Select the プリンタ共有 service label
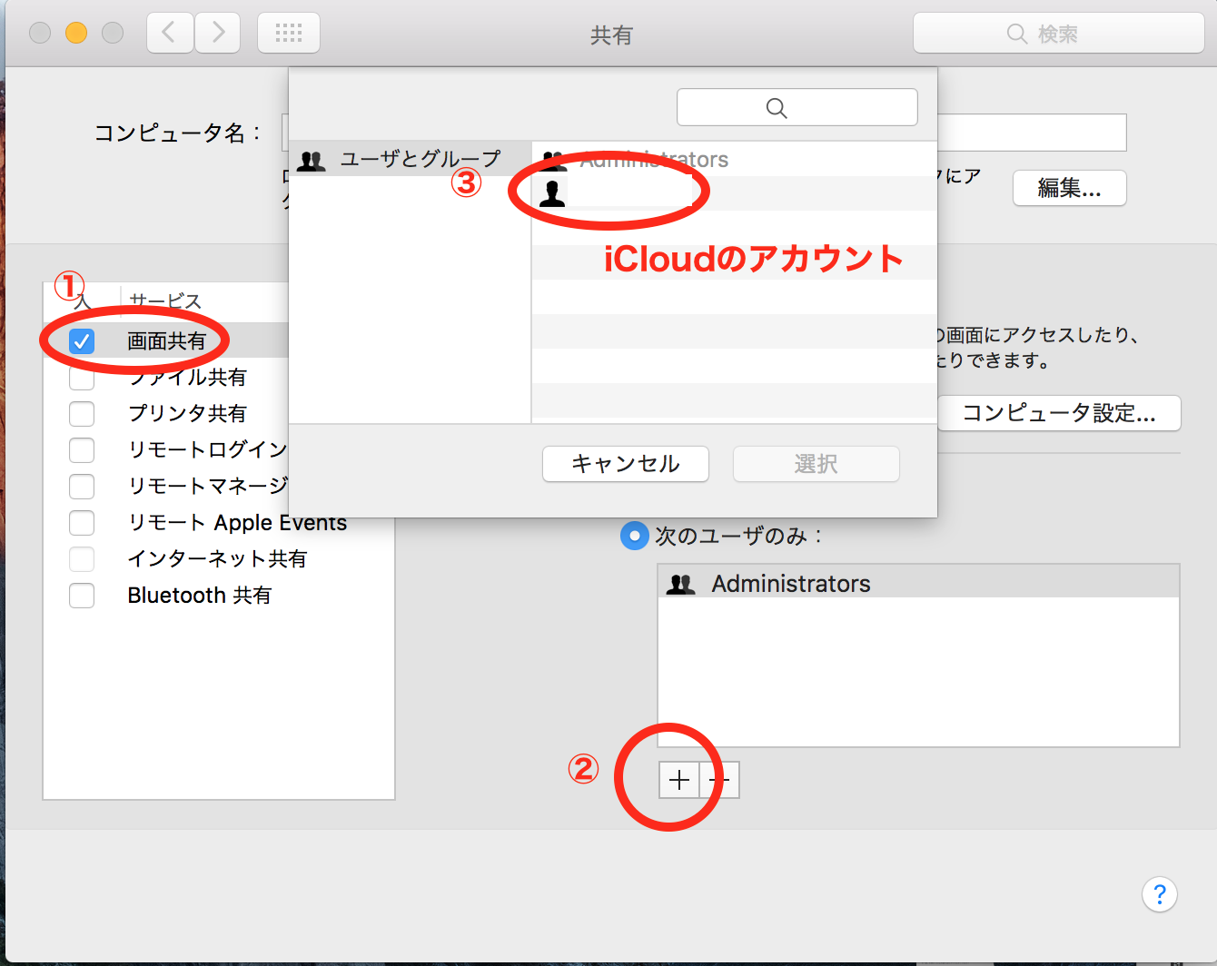Screen dimensions: 1217x966 tap(187, 414)
